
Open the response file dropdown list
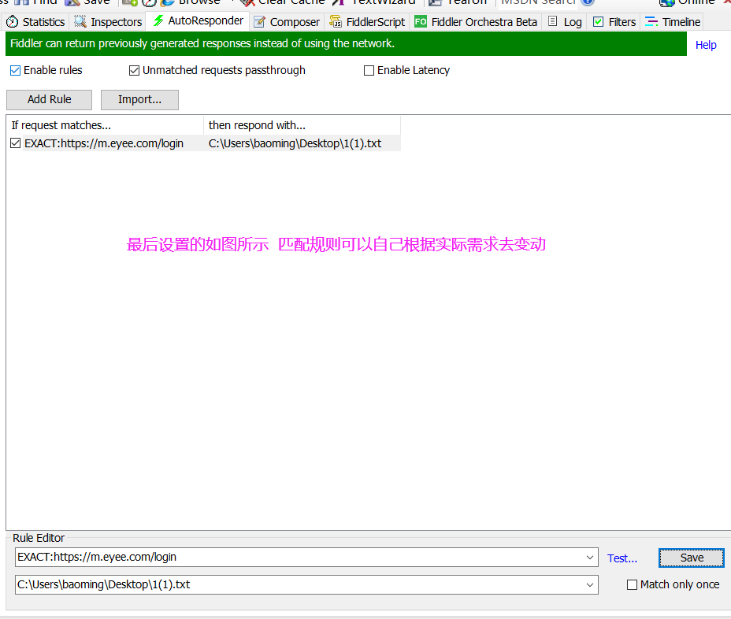592,585
